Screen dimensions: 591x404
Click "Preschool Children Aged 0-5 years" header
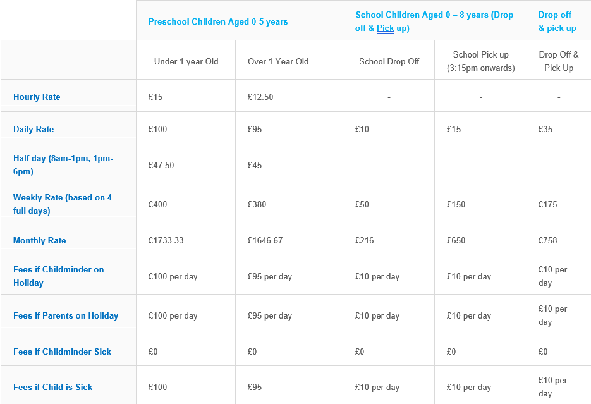[218, 22]
